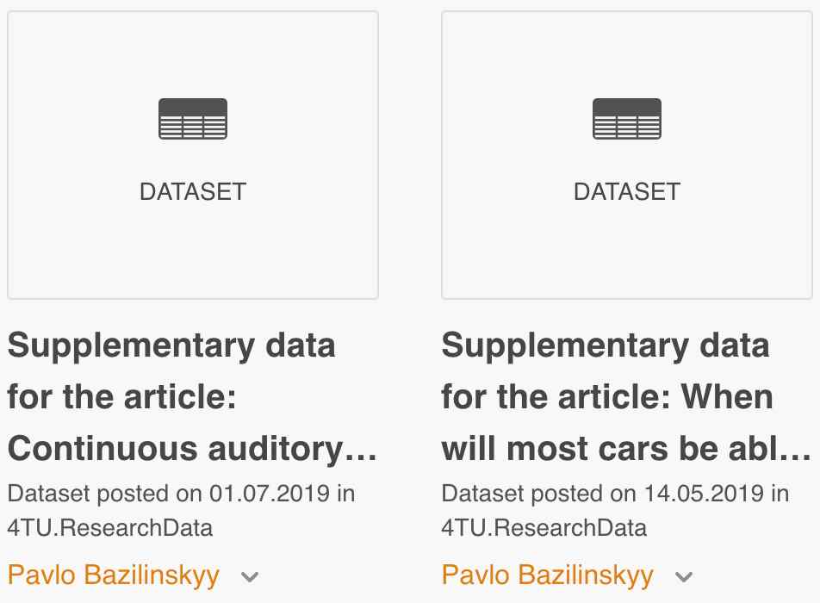Viewport: 820px width, 603px height.
Task: Click the posting date 14.05.2019
Action: point(704,494)
